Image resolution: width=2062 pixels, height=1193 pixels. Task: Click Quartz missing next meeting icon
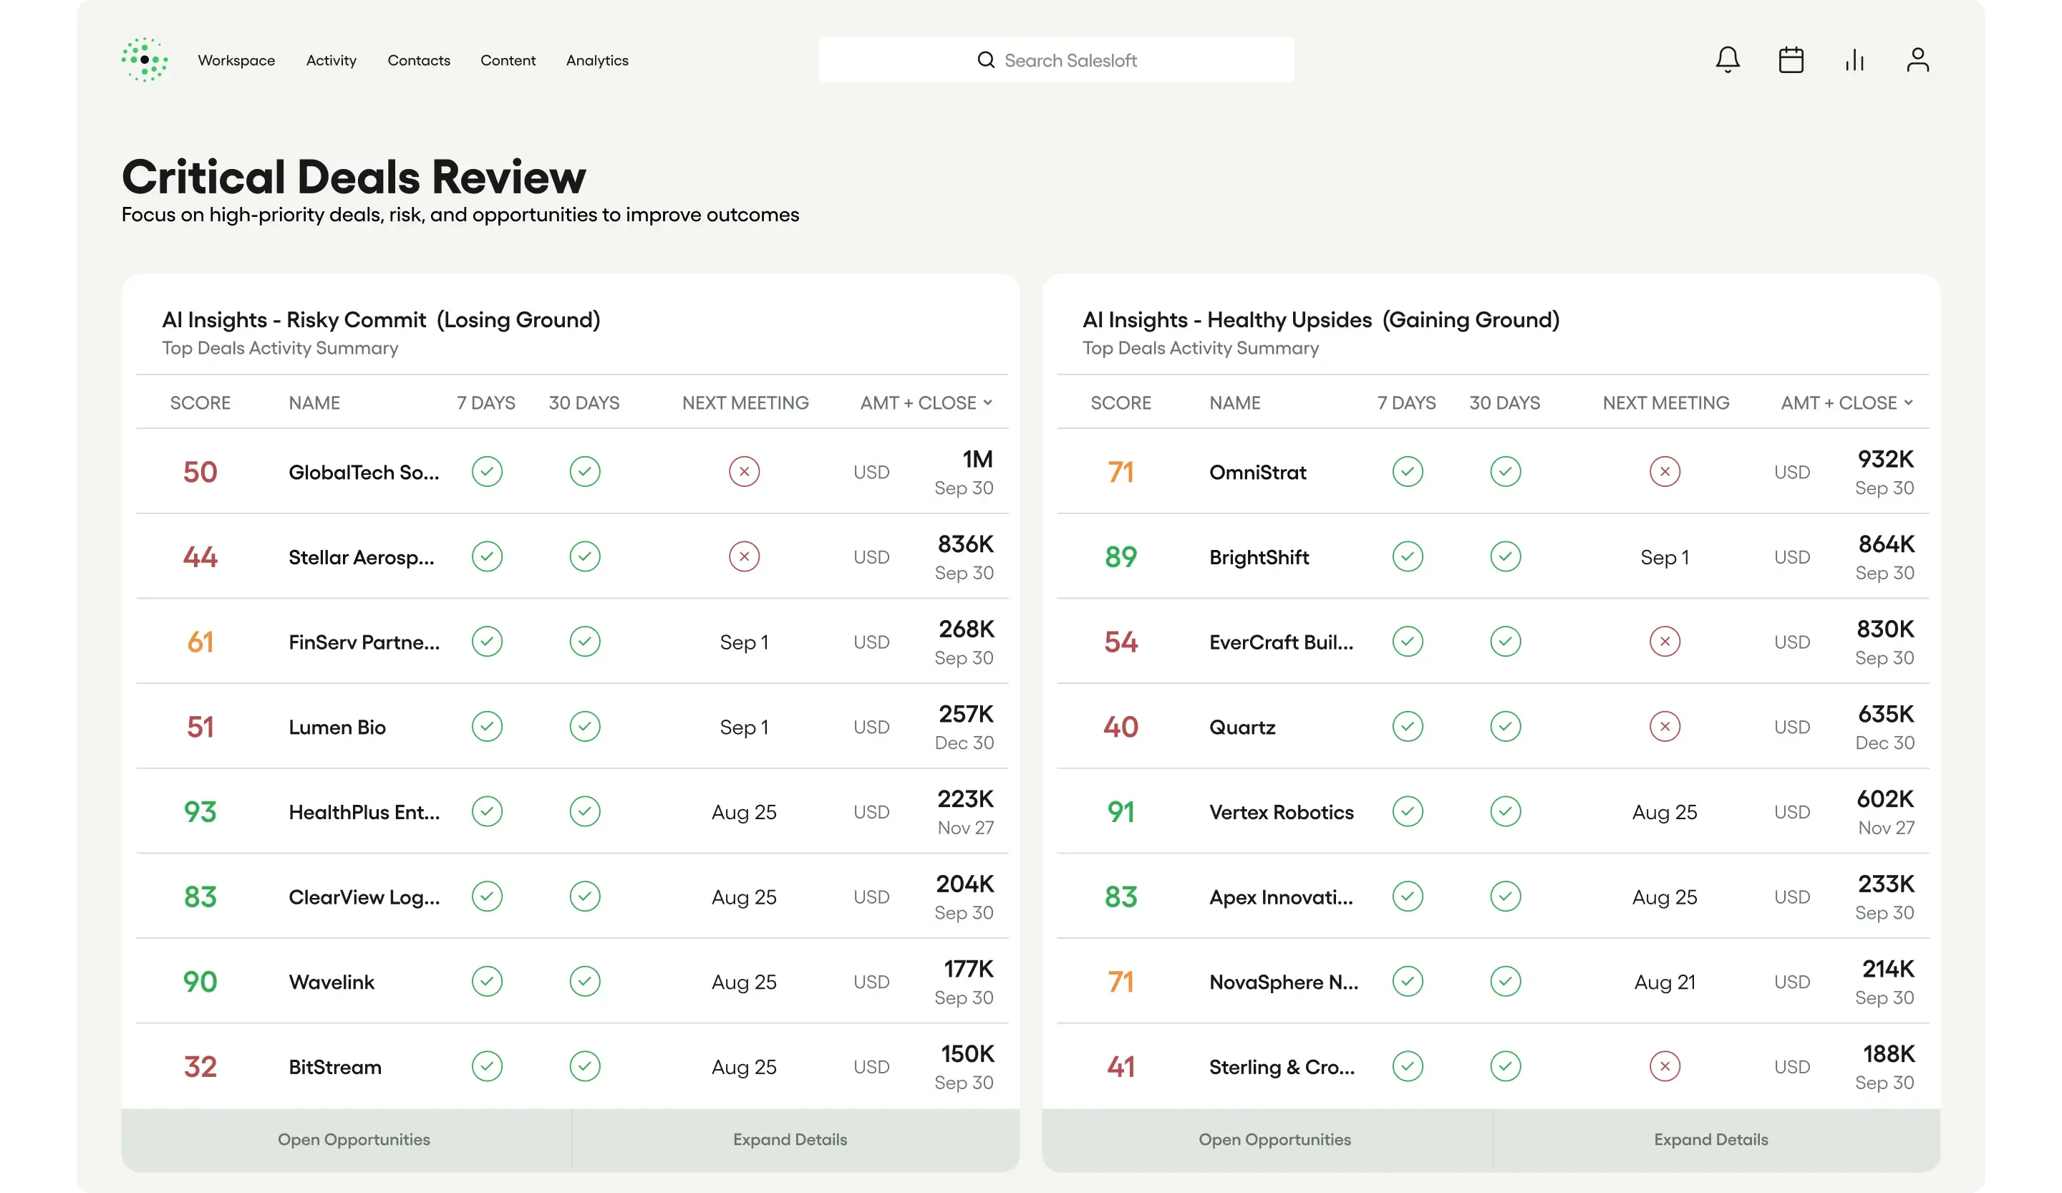[x=1665, y=727]
